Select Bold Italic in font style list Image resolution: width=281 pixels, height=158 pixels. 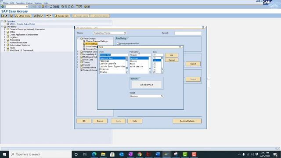click(137, 66)
